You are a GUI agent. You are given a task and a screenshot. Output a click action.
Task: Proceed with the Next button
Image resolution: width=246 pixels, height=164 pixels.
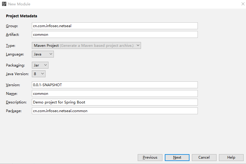tap(177, 157)
